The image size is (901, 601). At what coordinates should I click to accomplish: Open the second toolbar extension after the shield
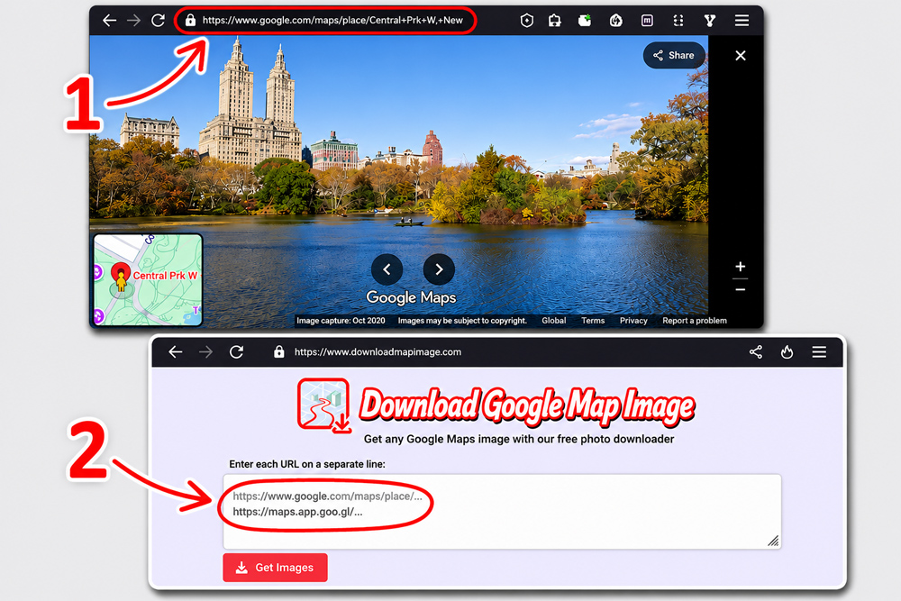click(554, 21)
